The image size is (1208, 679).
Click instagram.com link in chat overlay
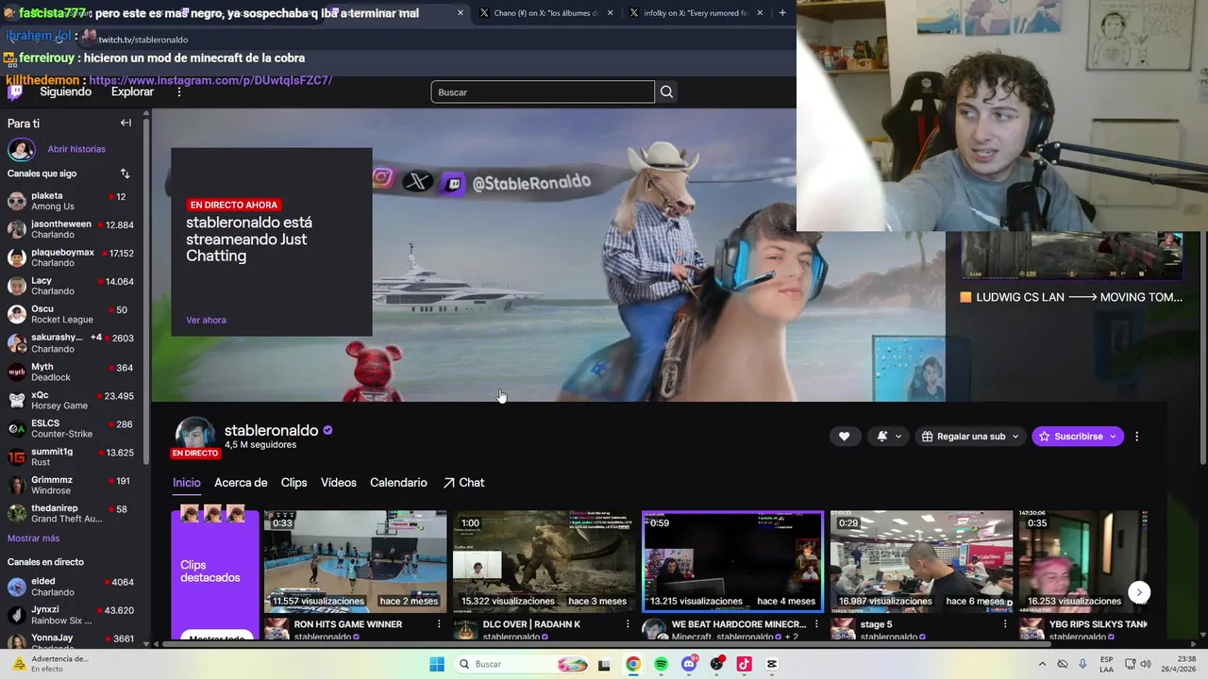[210, 80]
